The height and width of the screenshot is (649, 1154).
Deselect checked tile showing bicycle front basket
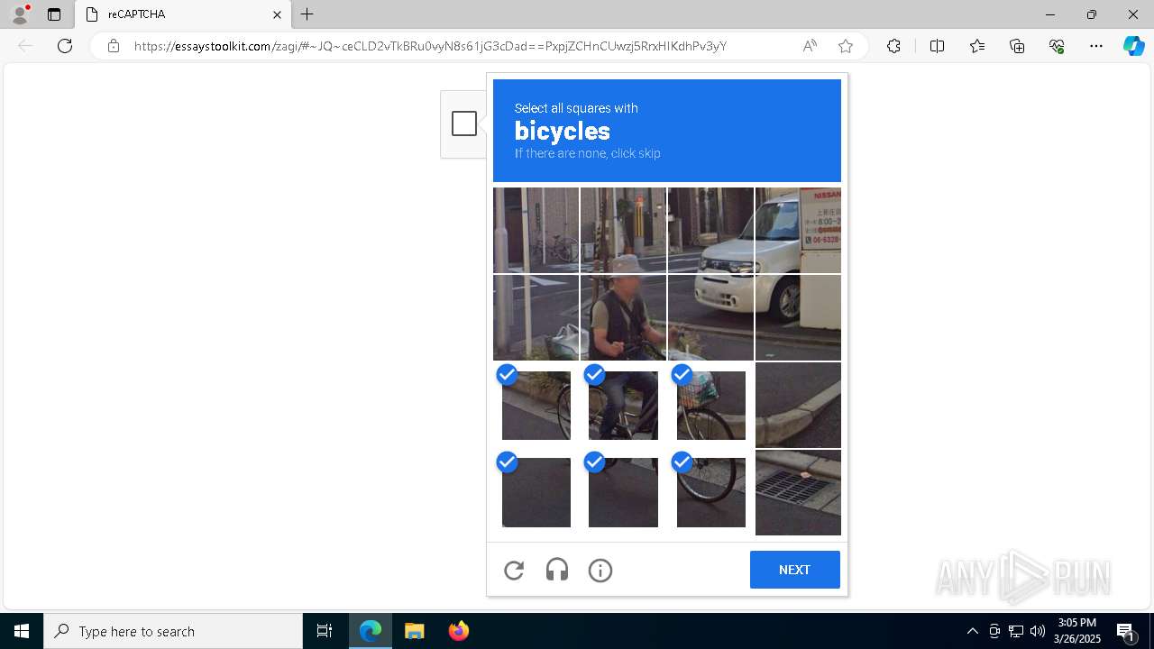click(710, 405)
